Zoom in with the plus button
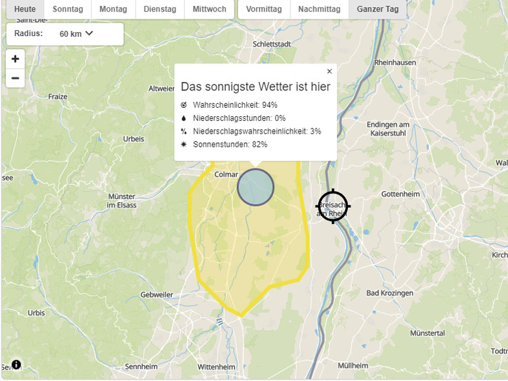This screenshot has height=381, width=508. click(x=15, y=59)
